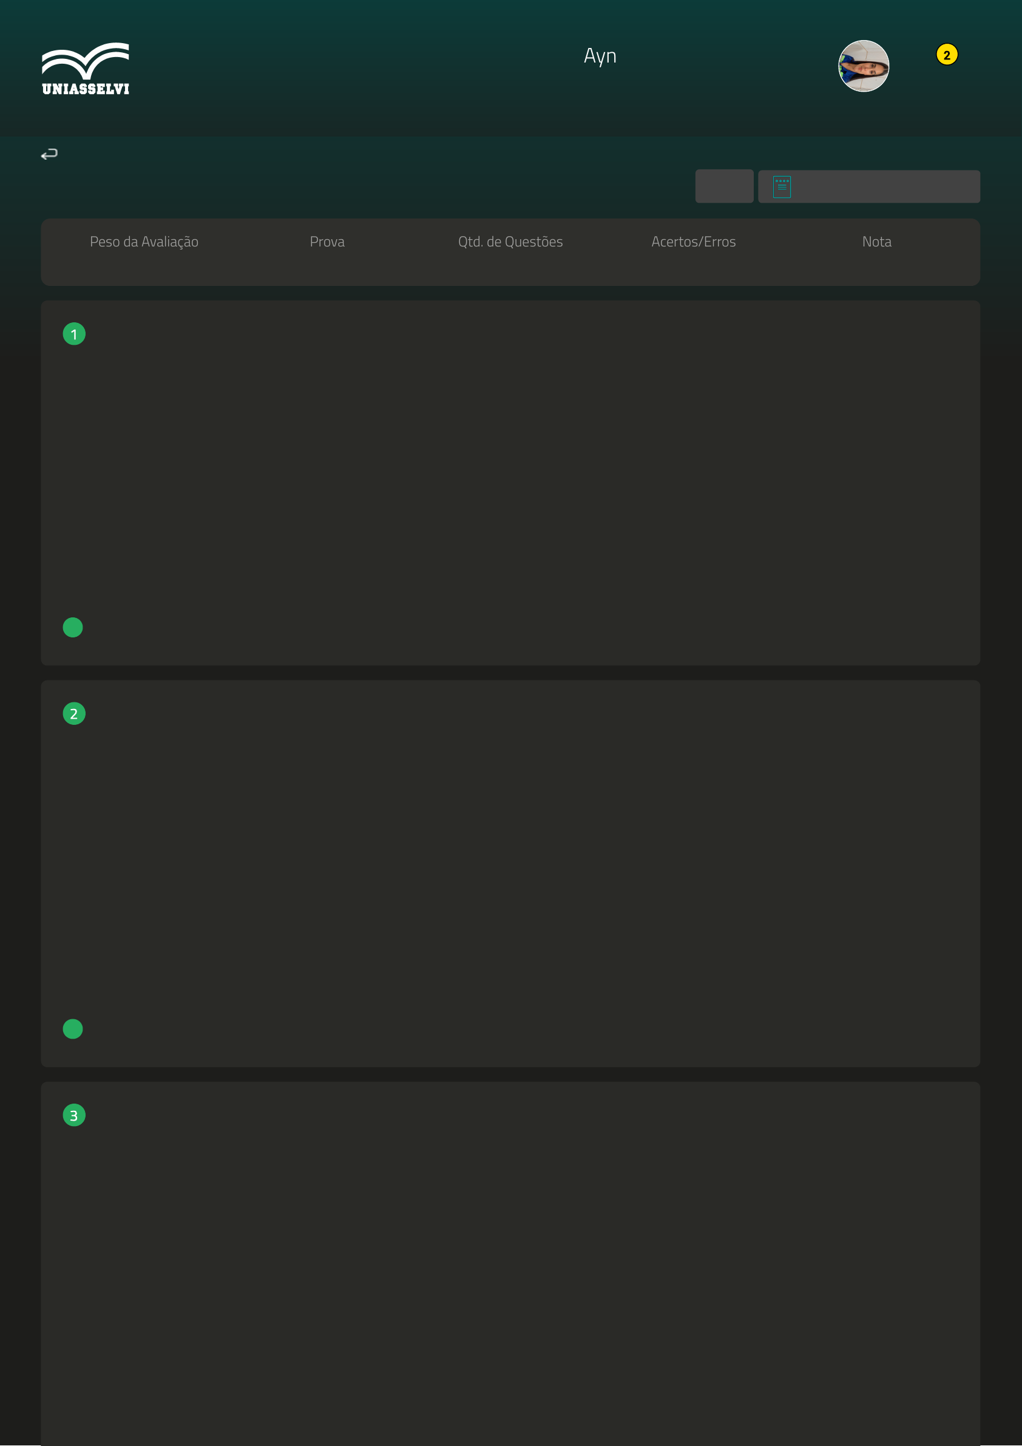Screen dimensions: 1022x1446
Task: Click the small blank gray button
Action: (x=723, y=186)
